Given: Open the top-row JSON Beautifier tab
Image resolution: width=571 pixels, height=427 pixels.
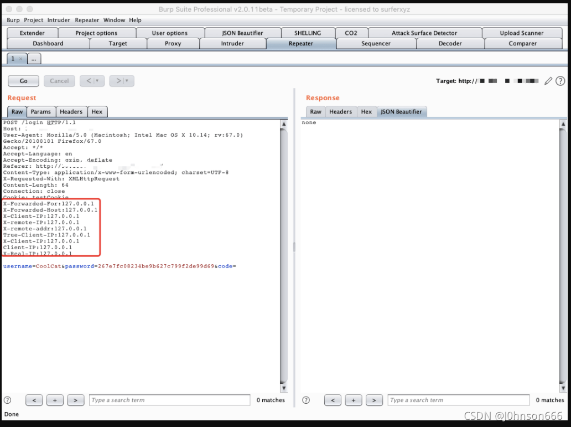Looking at the screenshot, I should (x=242, y=33).
